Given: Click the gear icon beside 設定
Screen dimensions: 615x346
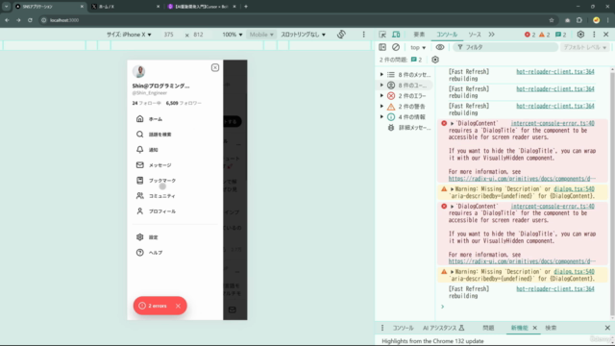Looking at the screenshot, I should click(139, 237).
